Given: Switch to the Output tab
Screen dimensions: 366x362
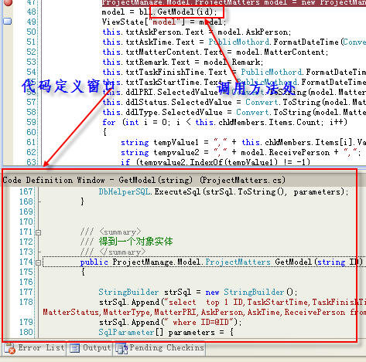Looking at the screenshot, I should pyautogui.click(x=90, y=348).
